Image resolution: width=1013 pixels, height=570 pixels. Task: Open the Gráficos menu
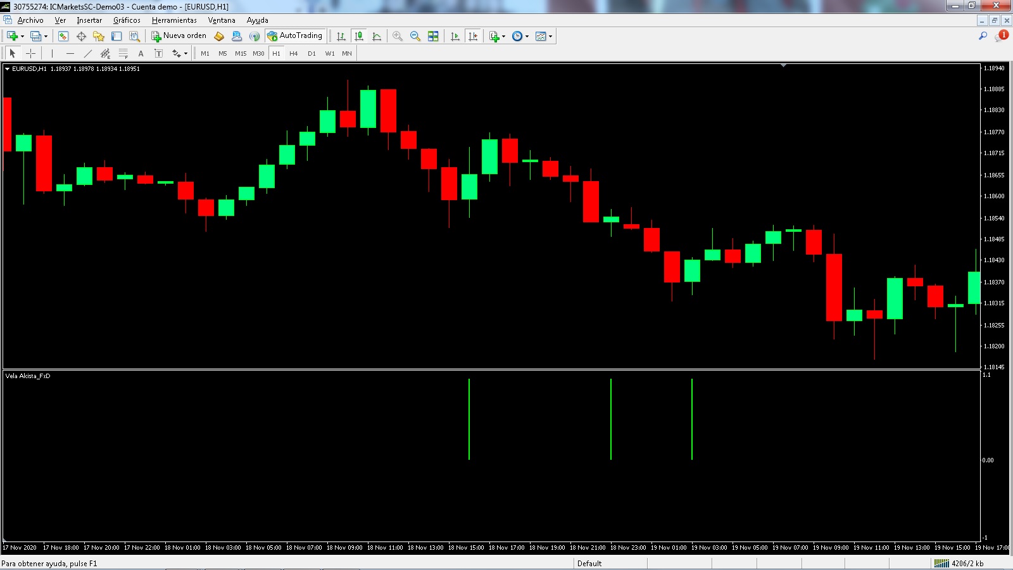tap(127, 20)
